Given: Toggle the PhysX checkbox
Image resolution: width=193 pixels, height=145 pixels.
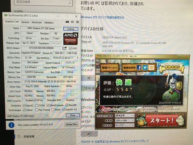Looking at the screenshot, I should click(x=53, y=110).
